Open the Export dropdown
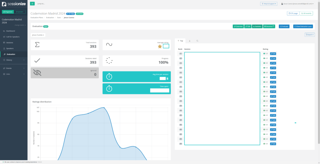 [x=310, y=35]
